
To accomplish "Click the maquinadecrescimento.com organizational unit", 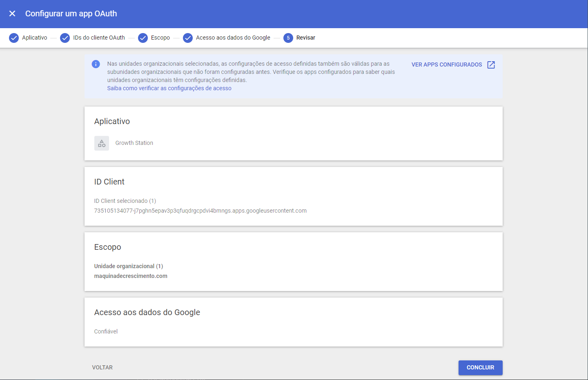I will 131,276.
